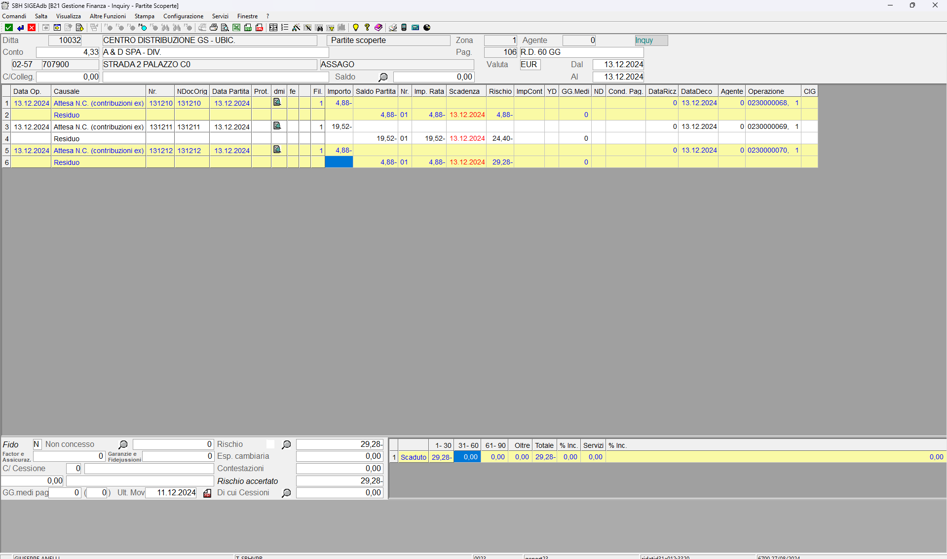Click the Inquy button
The height and width of the screenshot is (559, 947).
point(651,40)
